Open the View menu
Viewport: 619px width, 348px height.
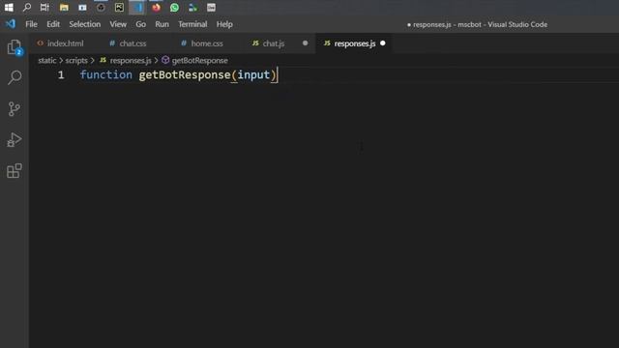(x=118, y=24)
